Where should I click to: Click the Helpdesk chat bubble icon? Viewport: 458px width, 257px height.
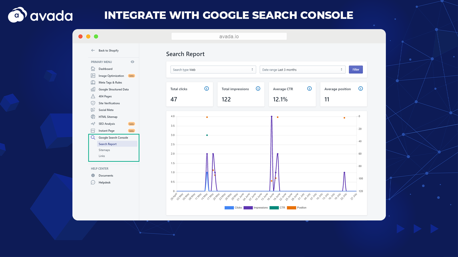(x=93, y=182)
